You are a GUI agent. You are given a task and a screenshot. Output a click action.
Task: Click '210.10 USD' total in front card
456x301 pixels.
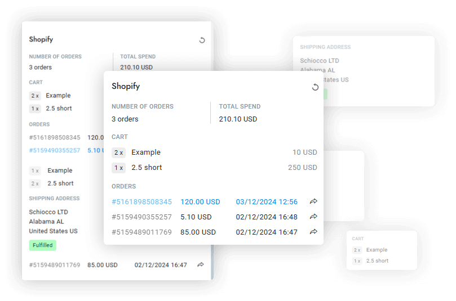point(238,119)
